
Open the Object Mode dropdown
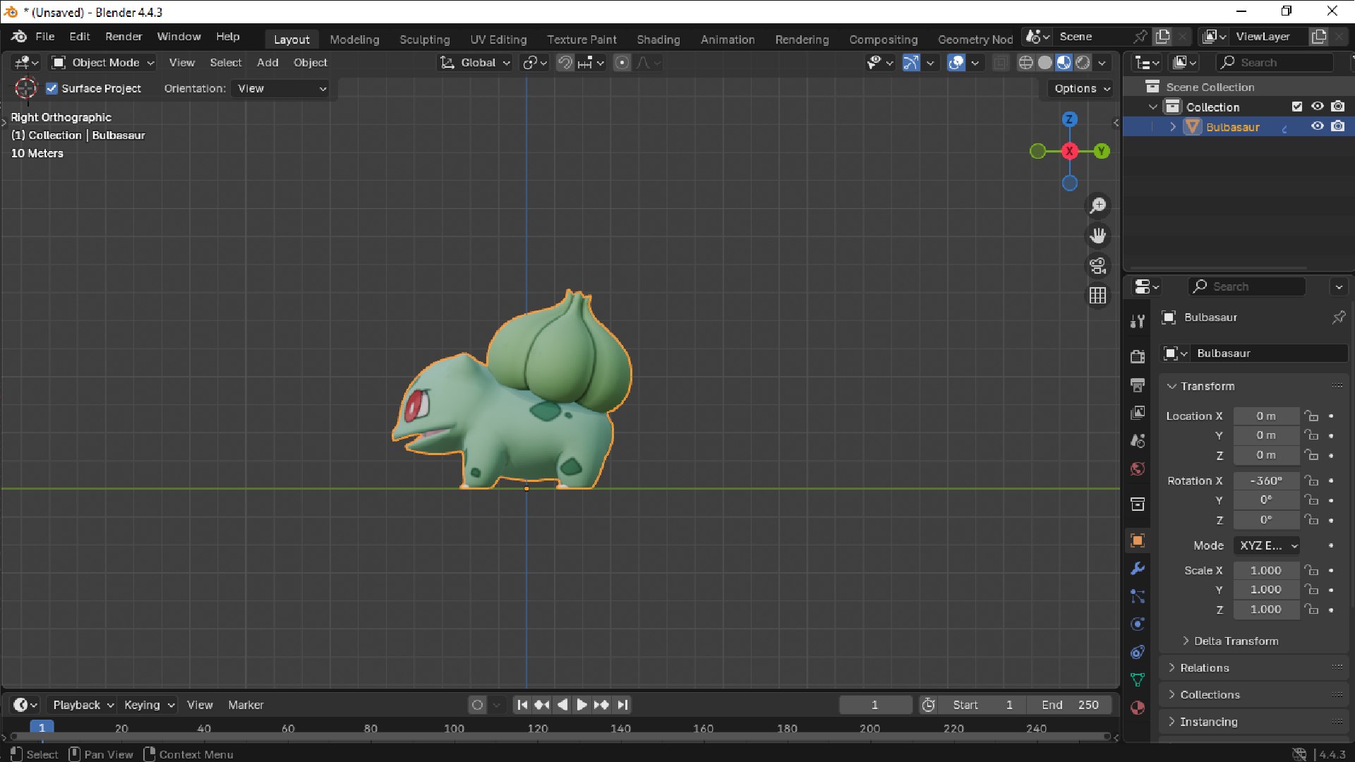103,63
